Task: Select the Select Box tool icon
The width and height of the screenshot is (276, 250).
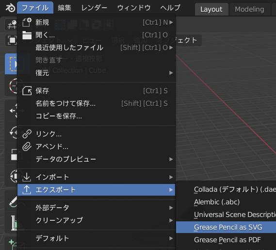Action: 11,64
